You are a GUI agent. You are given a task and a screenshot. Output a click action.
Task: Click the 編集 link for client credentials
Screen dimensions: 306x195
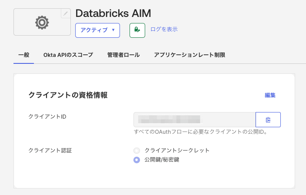click(270, 95)
